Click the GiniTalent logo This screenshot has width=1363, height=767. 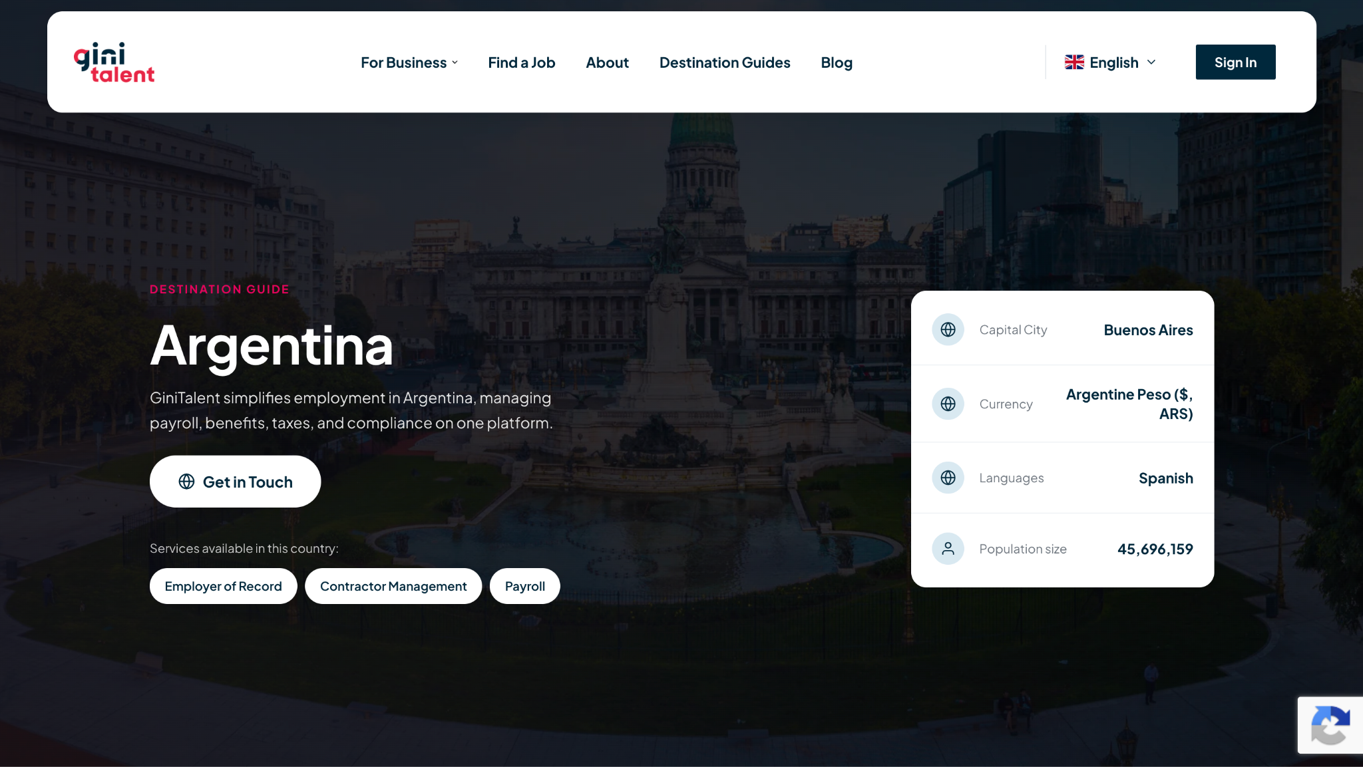tap(114, 63)
